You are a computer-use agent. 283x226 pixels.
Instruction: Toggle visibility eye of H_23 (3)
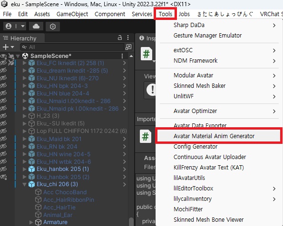tap(3, 116)
